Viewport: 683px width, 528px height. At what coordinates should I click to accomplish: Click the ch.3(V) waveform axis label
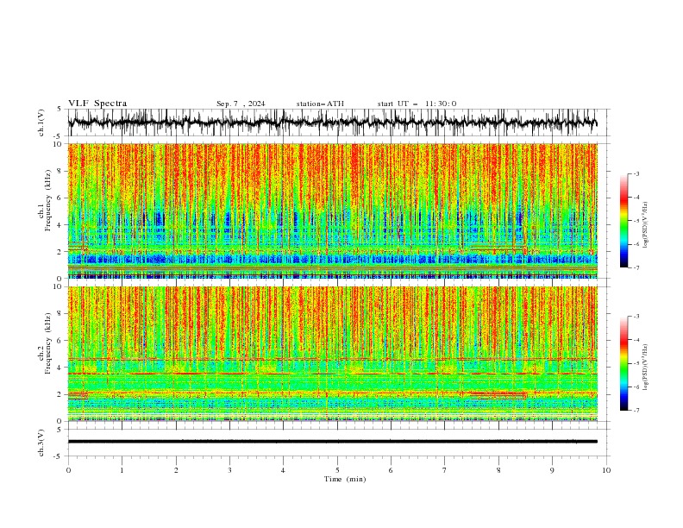click(x=41, y=443)
